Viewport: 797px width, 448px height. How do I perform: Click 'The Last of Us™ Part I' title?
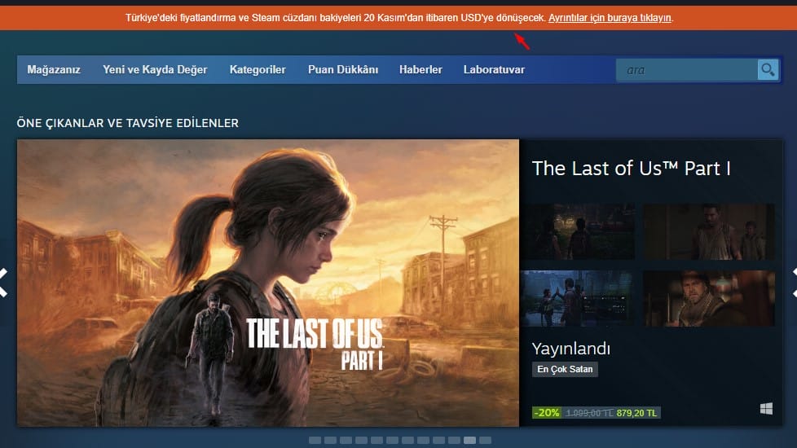(x=632, y=168)
